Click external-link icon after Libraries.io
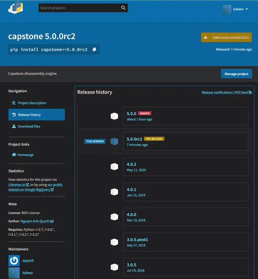 (27, 185)
